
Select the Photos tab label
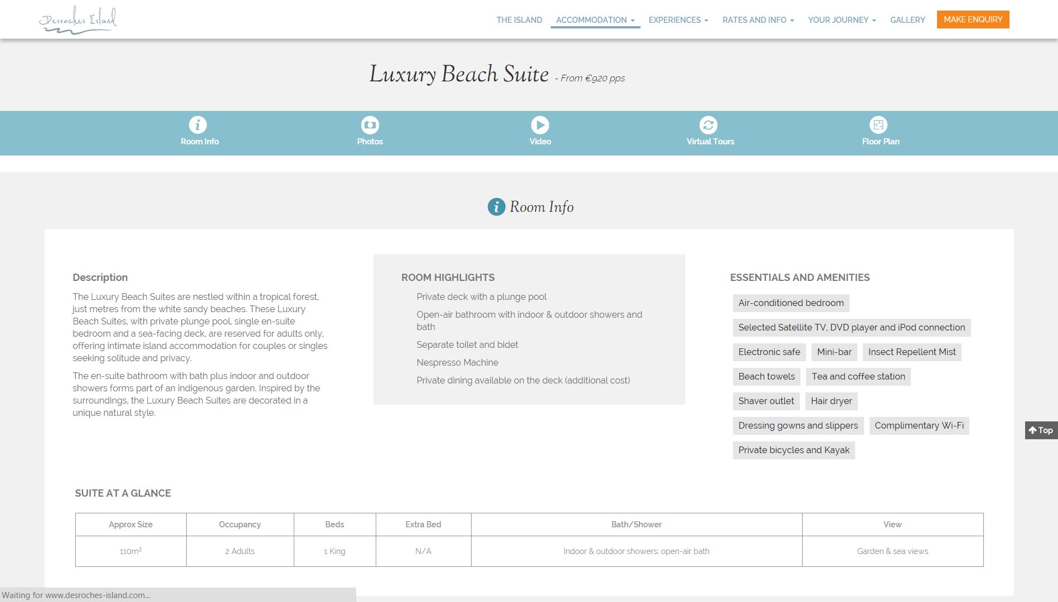click(x=370, y=142)
